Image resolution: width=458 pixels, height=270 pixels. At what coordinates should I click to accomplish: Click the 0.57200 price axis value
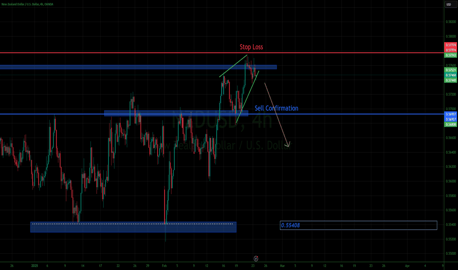coord(451,94)
